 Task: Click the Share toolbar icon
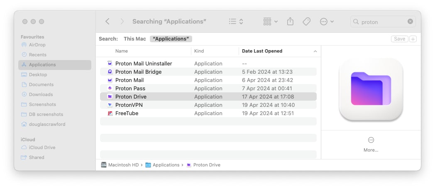coord(290,21)
